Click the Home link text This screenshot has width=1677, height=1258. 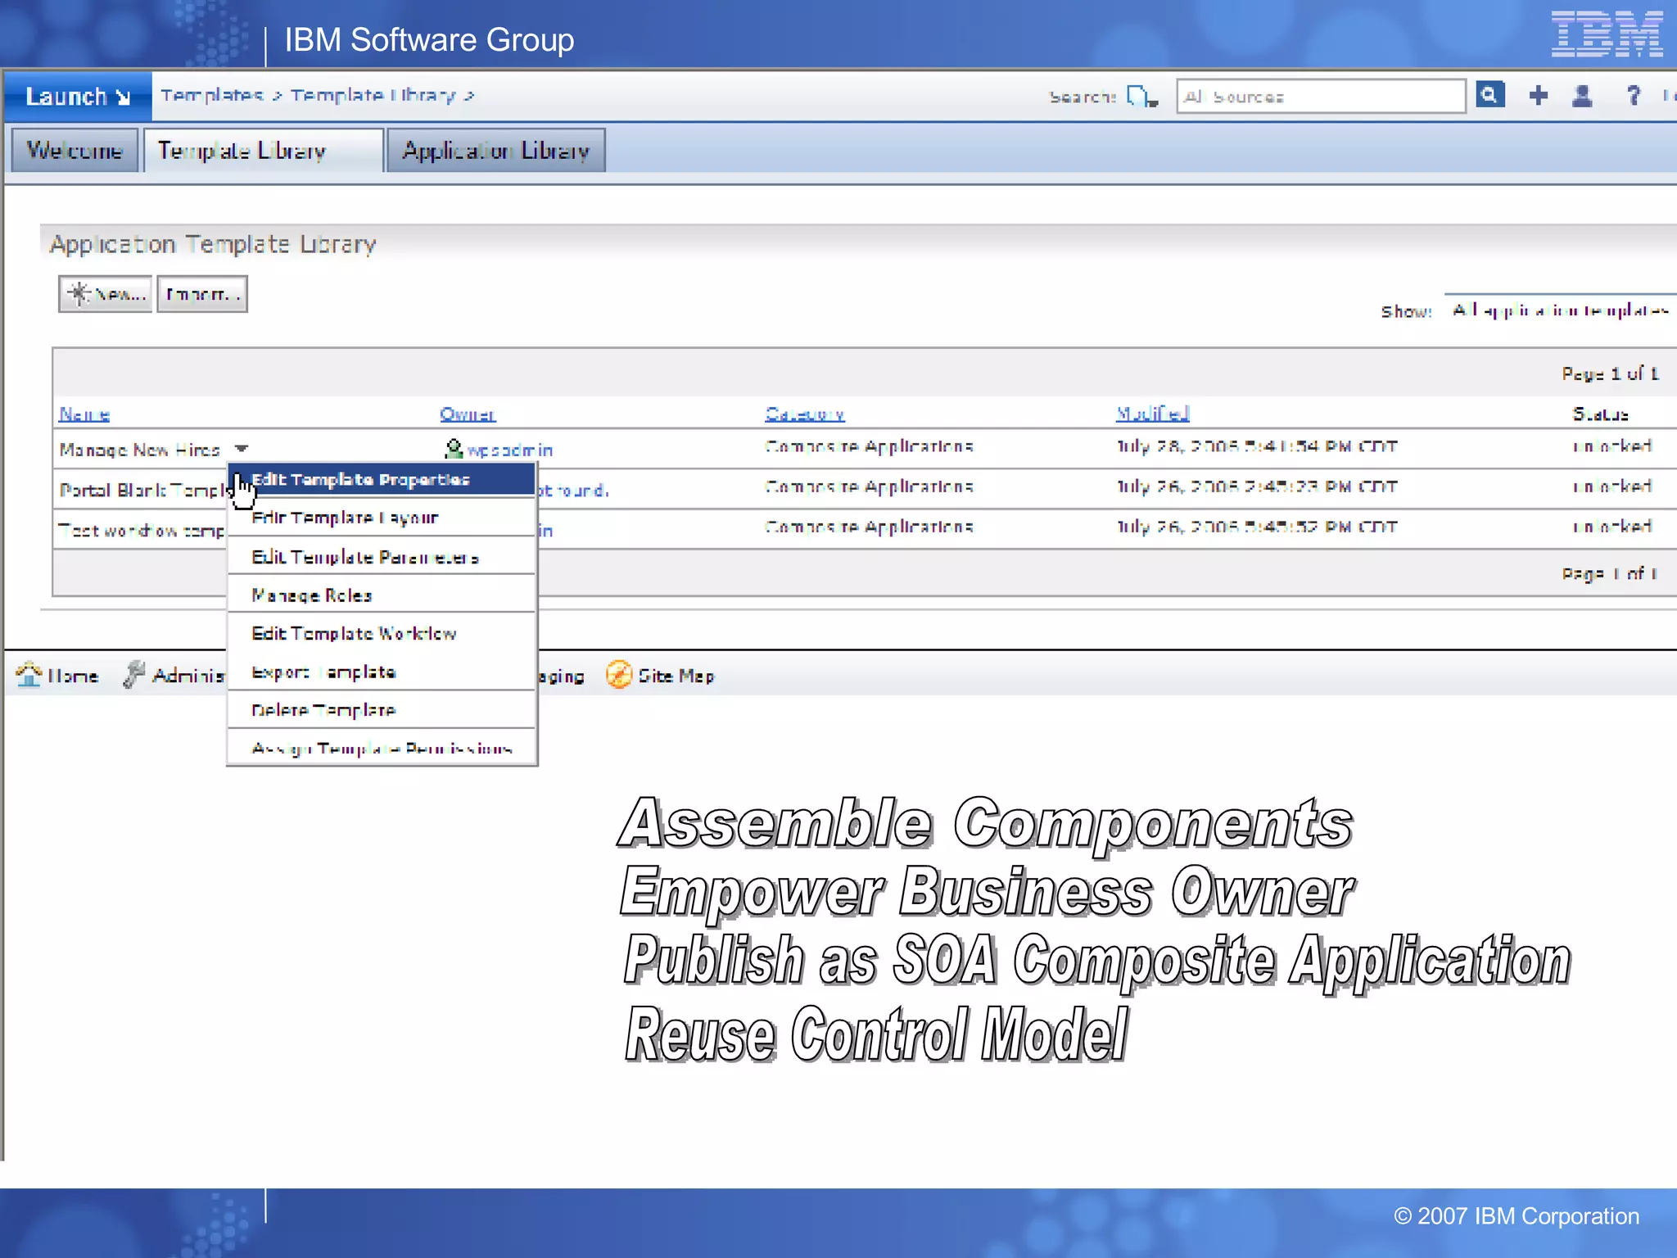coord(73,676)
